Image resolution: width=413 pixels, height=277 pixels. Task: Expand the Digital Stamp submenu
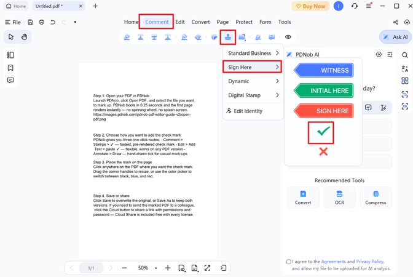[253, 95]
